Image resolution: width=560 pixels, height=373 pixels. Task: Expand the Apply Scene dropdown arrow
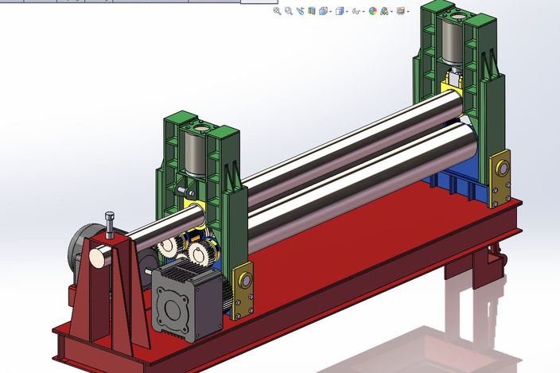tap(391, 11)
